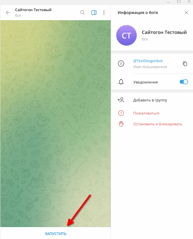Viewport: 193px width, 239px height.
Task: Click the red exclamation report icon
Action: [x=121, y=113]
